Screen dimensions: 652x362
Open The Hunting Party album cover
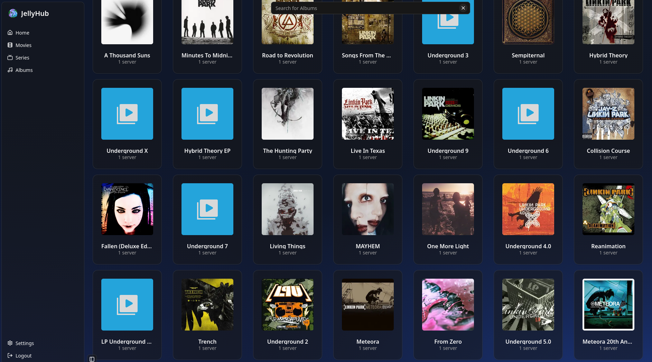(288, 114)
